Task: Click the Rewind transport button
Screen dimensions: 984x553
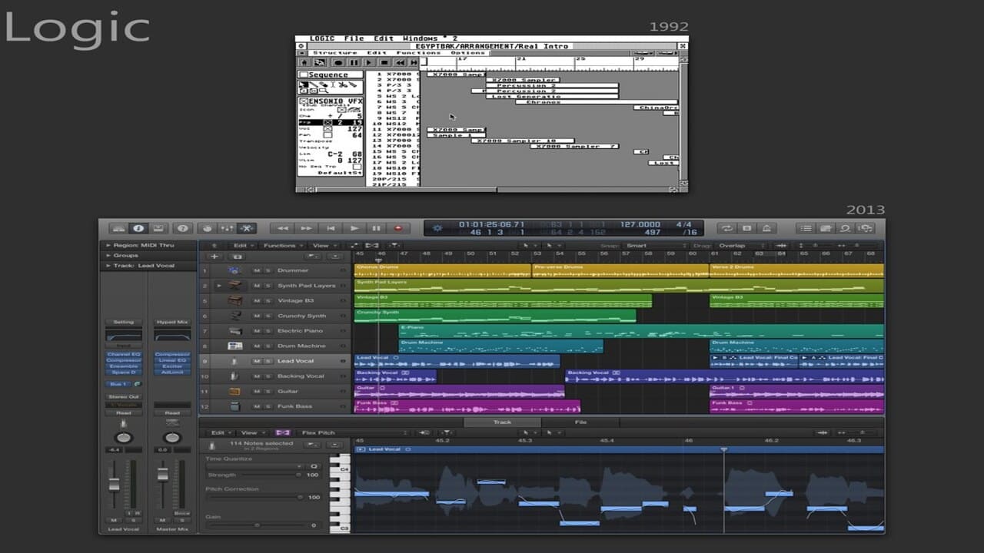Action: click(x=283, y=228)
